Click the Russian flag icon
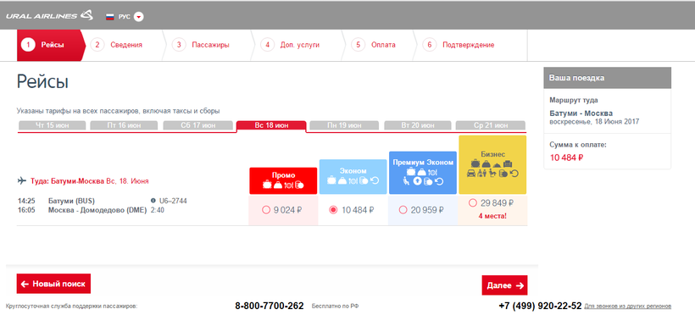The image size is (695, 315). [x=110, y=17]
